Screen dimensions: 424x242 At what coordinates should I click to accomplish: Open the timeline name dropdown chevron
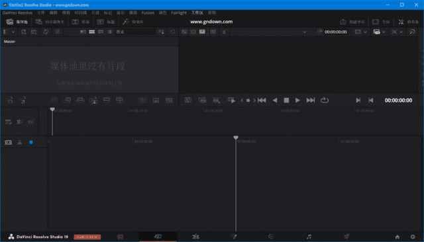305,32
